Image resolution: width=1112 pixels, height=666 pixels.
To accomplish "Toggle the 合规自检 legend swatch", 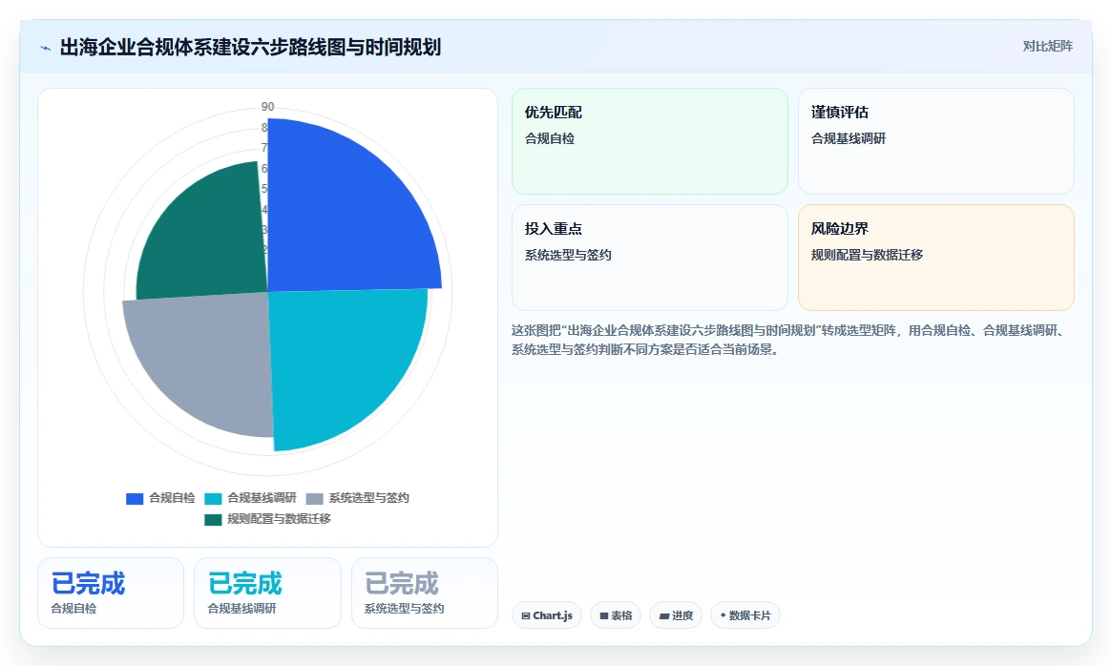I will (135, 499).
